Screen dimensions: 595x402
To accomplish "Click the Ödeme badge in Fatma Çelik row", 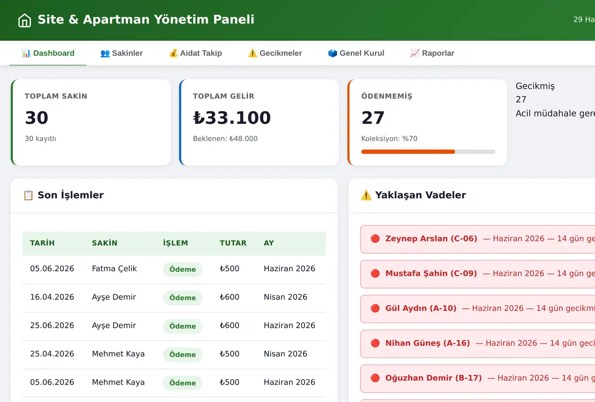I will (182, 269).
